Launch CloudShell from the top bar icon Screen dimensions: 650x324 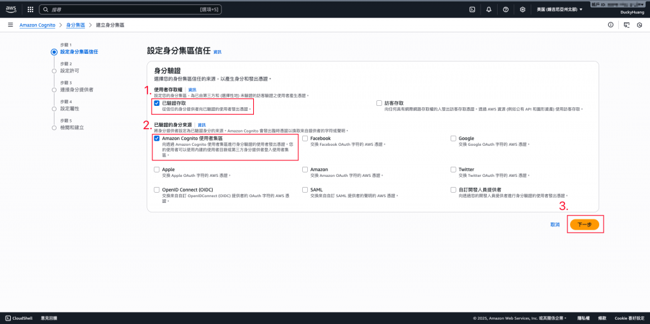(472, 9)
